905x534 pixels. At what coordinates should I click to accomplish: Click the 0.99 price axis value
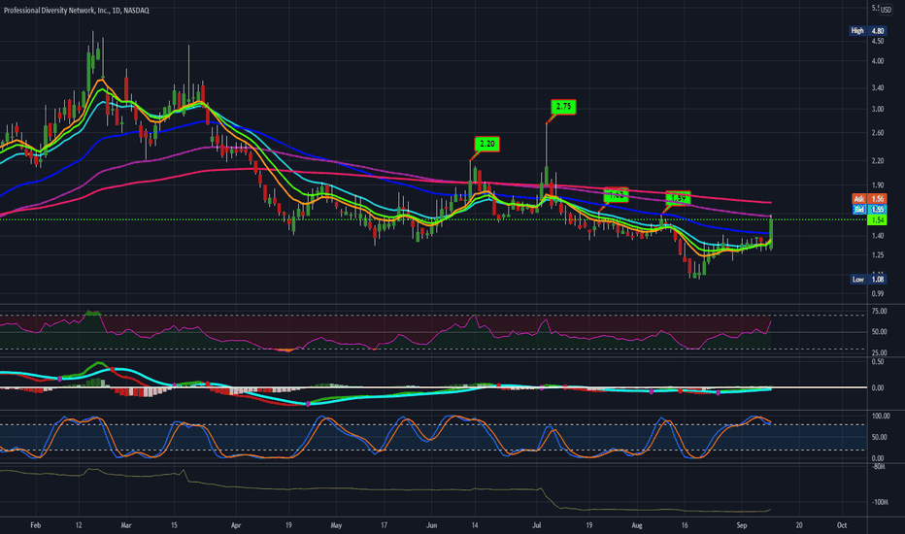pyautogui.click(x=878, y=293)
